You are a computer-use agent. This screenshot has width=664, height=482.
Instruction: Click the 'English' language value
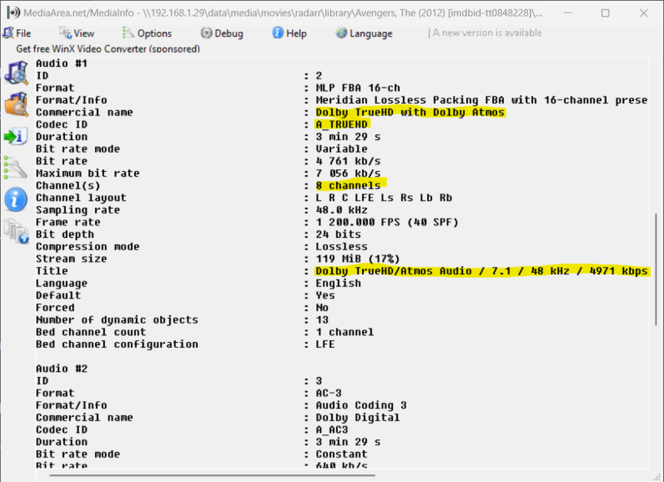click(339, 283)
